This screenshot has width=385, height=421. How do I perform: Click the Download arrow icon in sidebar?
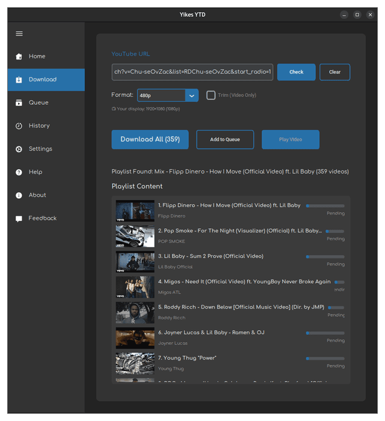[19, 80]
